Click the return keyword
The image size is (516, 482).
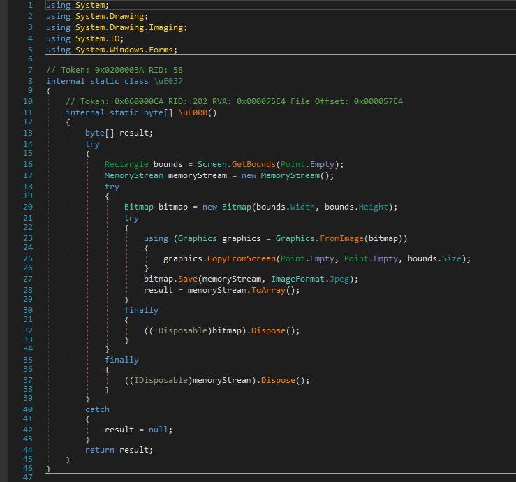point(100,450)
